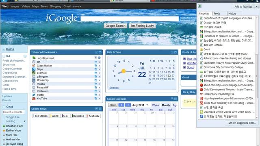This screenshot has height=146, width=260.
Task: Focus the Search contacts chat field
Action: point(13,112)
